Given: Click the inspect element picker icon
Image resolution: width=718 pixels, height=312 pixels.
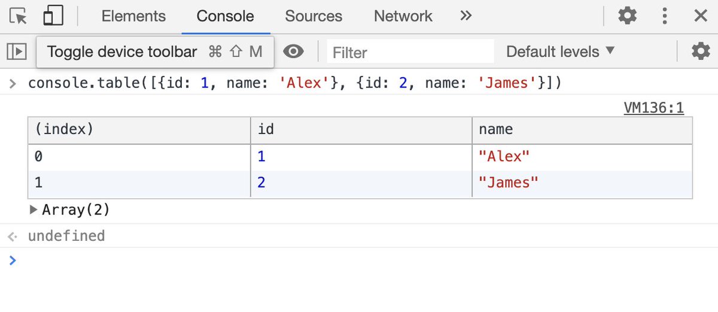Looking at the screenshot, I should [20, 16].
